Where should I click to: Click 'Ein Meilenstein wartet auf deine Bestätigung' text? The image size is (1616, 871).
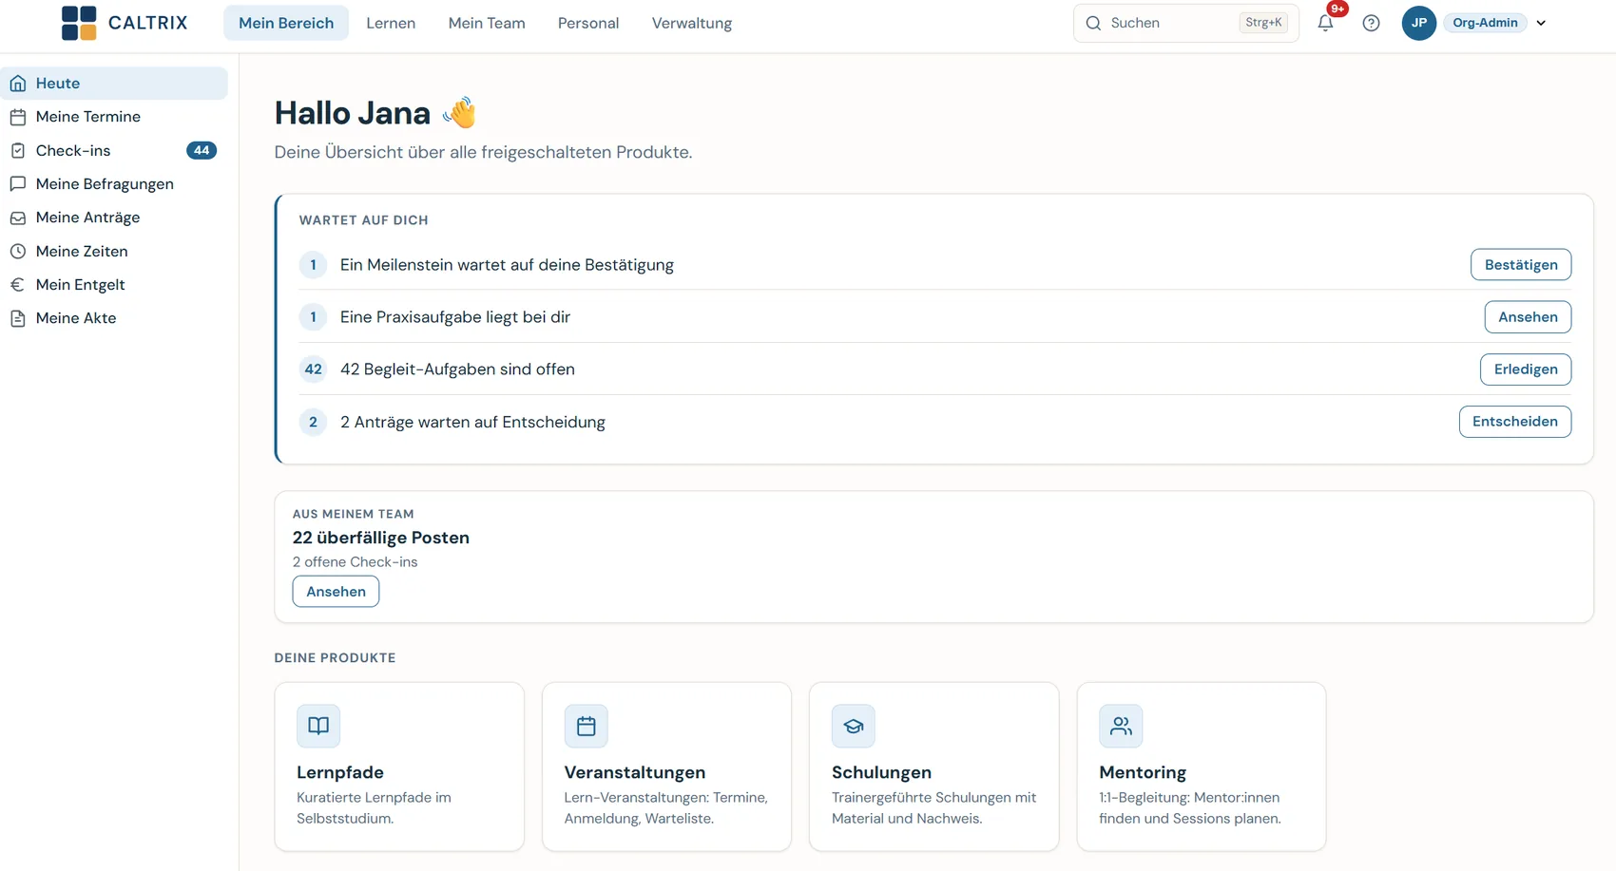[x=507, y=265]
